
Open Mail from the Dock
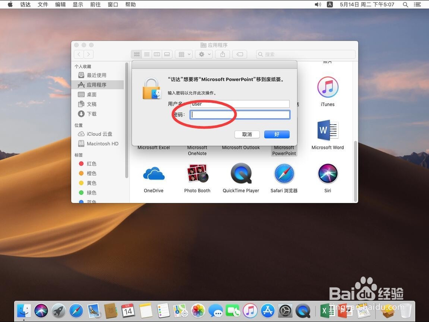pyautogui.click(x=94, y=311)
